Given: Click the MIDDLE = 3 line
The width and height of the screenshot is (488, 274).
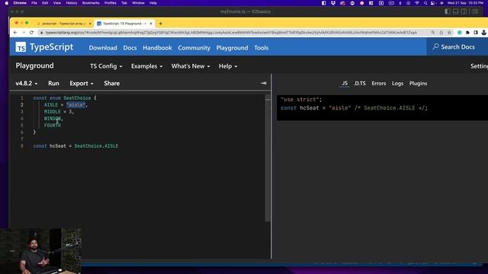Looking at the screenshot, I should [59, 112].
